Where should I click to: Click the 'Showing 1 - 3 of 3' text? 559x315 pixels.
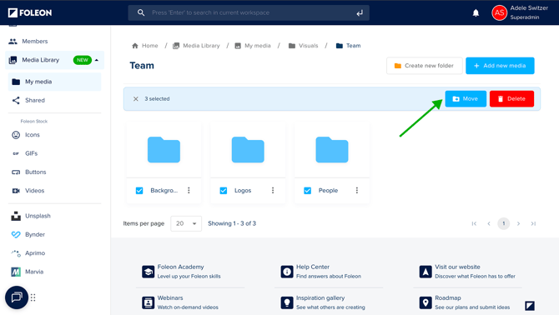[232, 223]
